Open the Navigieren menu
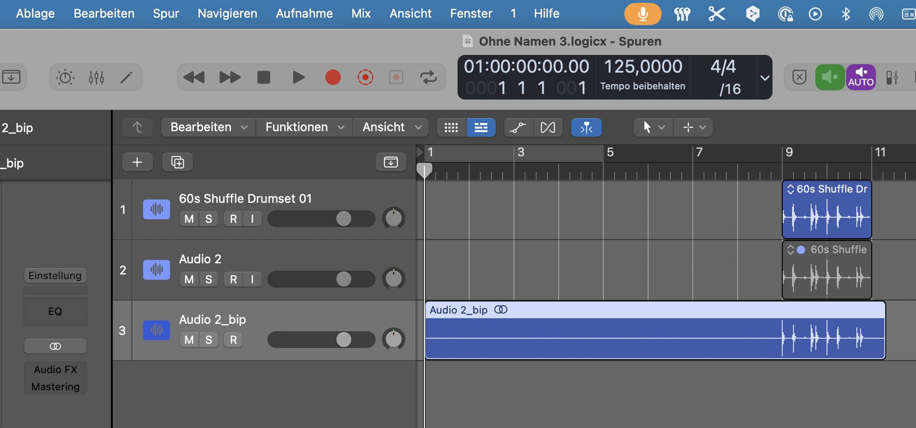Image resolution: width=916 pixels, height=428 pixels. (x=227, y=13)
